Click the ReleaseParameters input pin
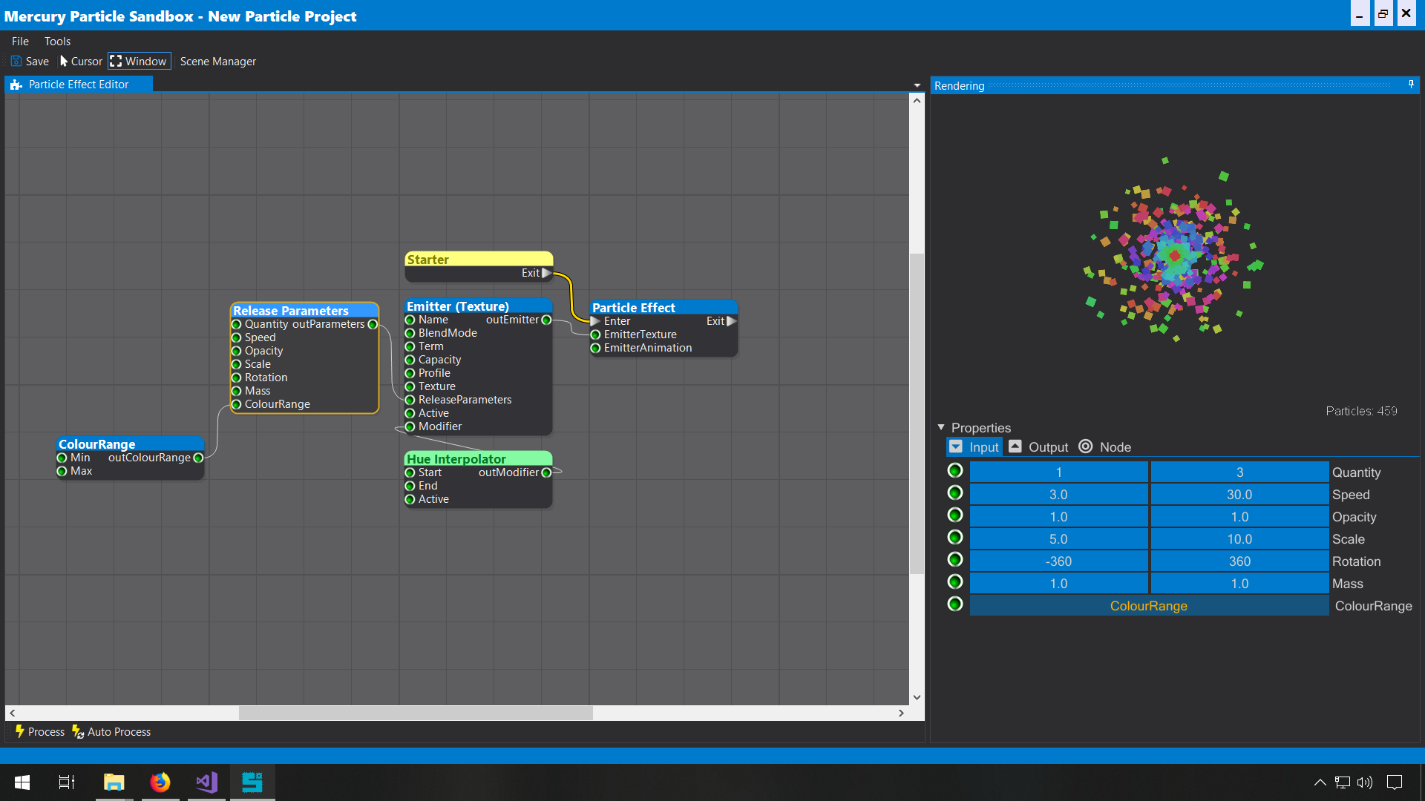Image resolution: width=1425 pixels, height=801 pixels. pyautogui.click(x=410, y=400)
